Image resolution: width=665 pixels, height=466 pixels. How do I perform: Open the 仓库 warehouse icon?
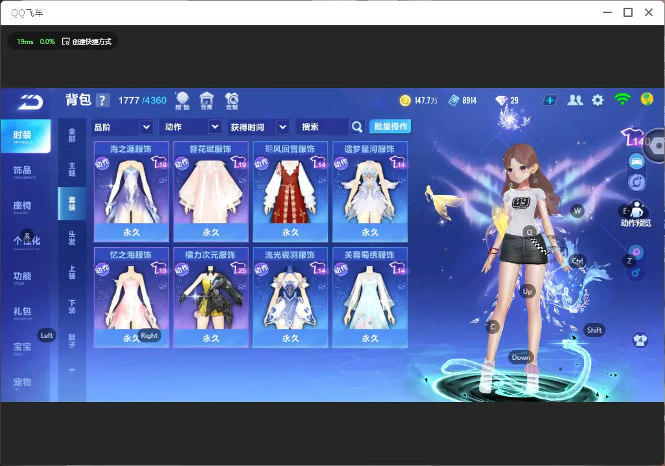(x=207, y=101)
